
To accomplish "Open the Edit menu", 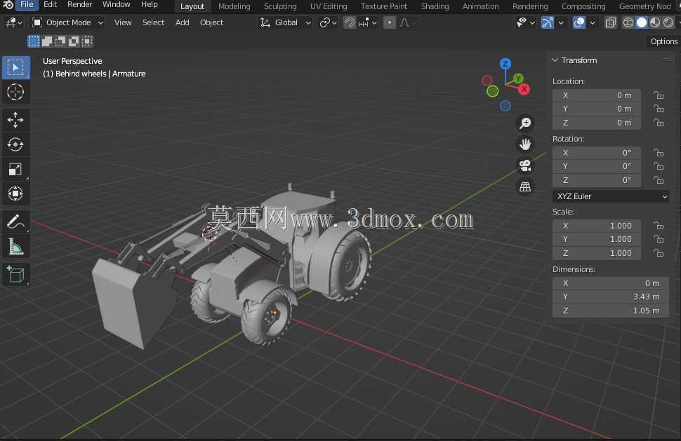I will pos(51,5).
